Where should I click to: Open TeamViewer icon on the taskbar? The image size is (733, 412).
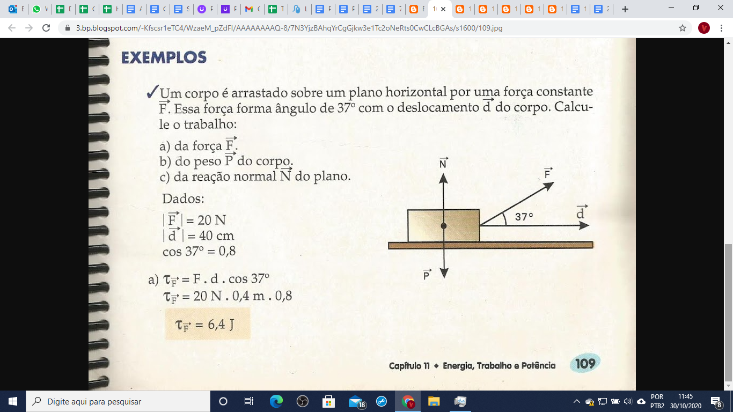pos(382,401)
